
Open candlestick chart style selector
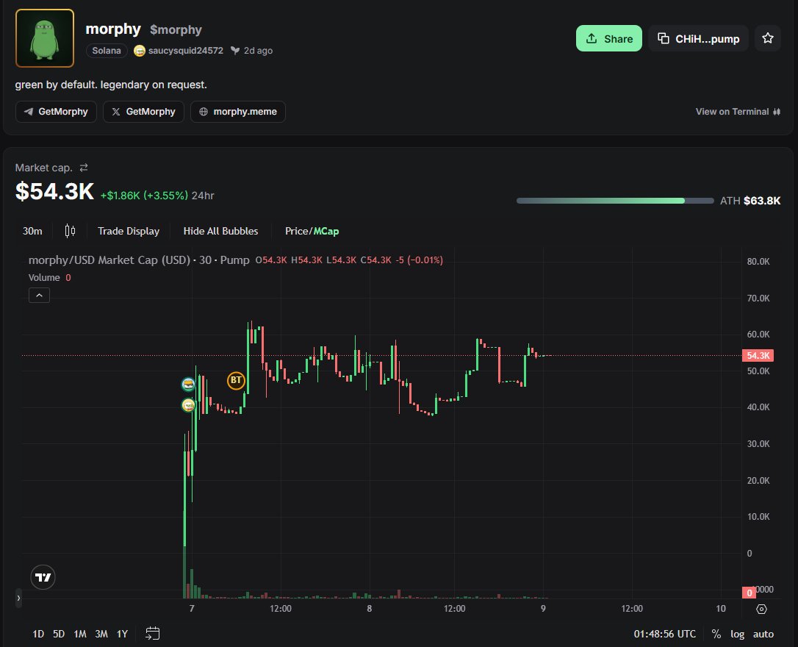coord(71,231)
